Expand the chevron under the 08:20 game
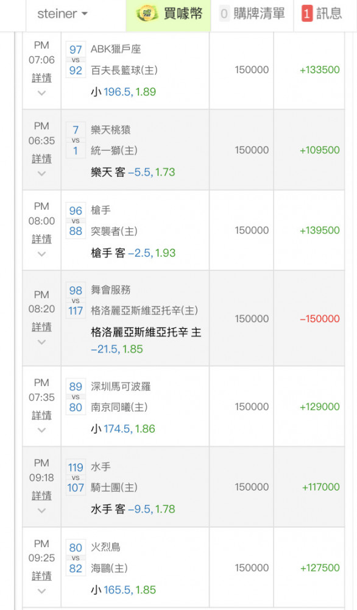357x610 pixels. pyautogui.click(x=41, y=342)
